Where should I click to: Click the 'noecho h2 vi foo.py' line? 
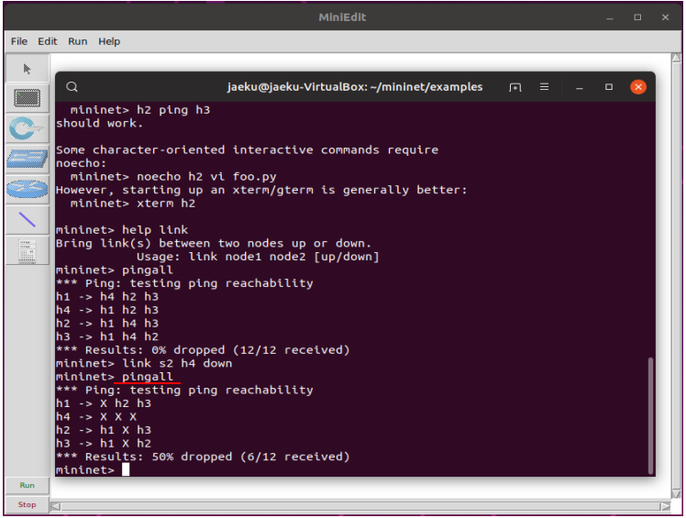point(173,177)
